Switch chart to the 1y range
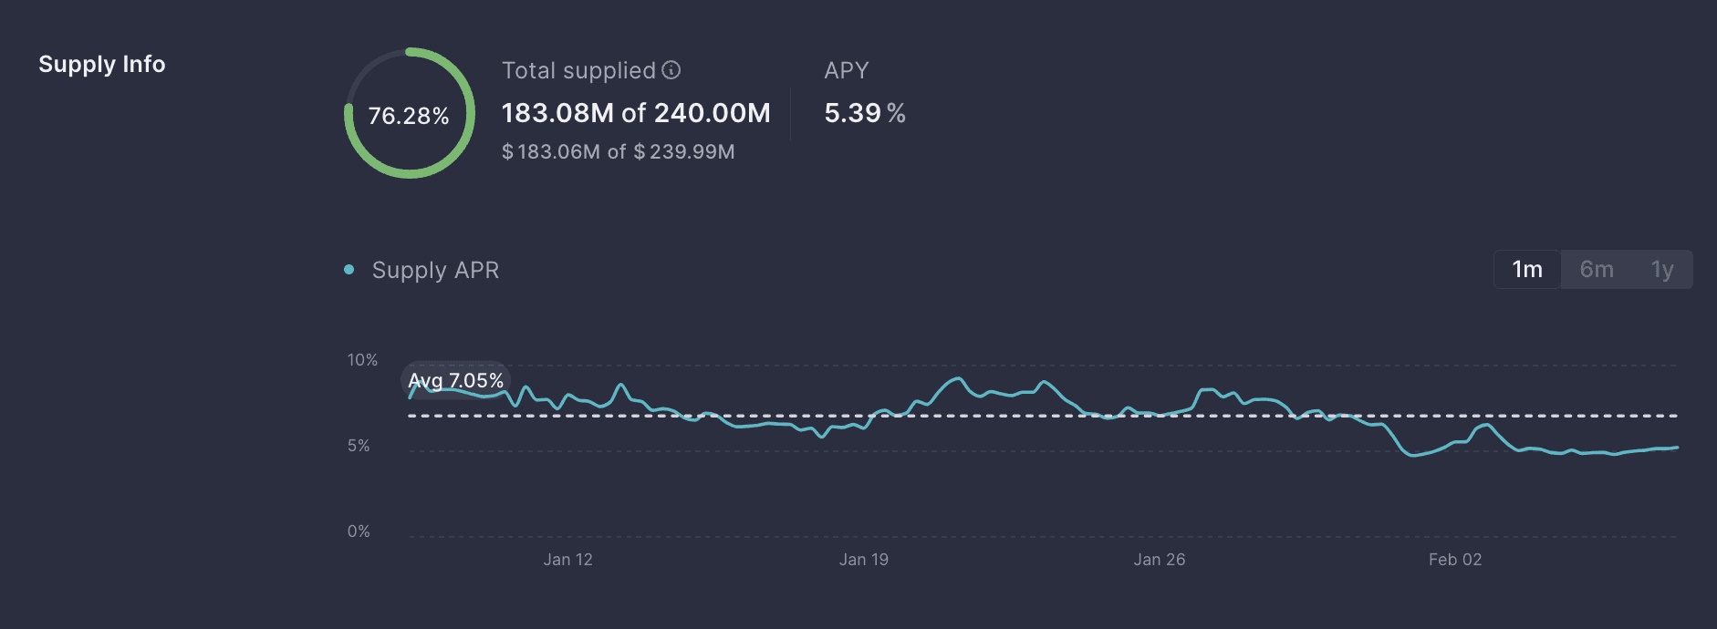The image size is (1717, 629). coord(1661,270)
